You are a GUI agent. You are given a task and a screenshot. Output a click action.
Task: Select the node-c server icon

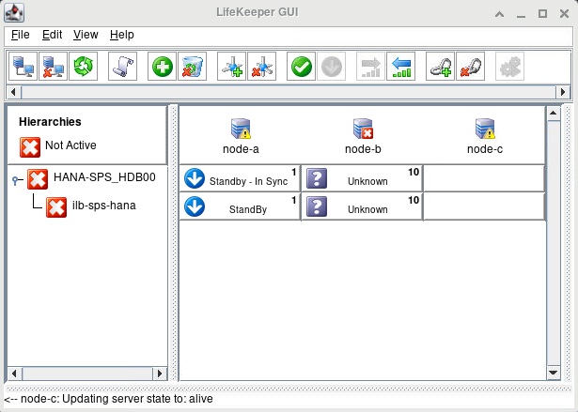click(x=485, y=129)
